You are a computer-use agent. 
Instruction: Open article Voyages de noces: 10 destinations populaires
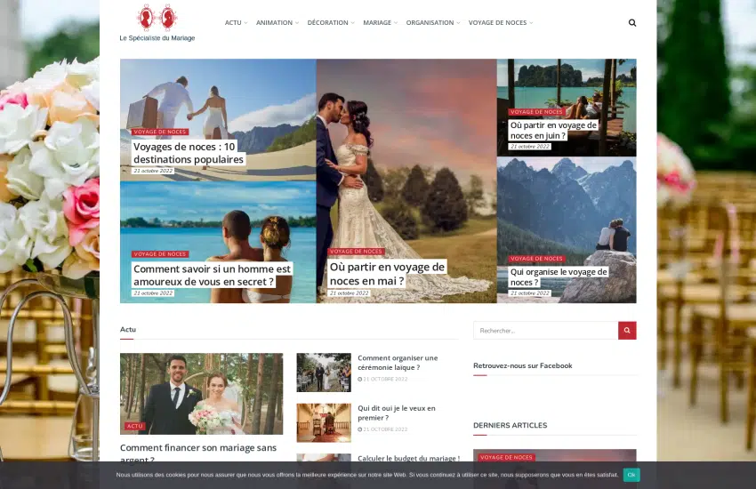click(x=188, y=153)
